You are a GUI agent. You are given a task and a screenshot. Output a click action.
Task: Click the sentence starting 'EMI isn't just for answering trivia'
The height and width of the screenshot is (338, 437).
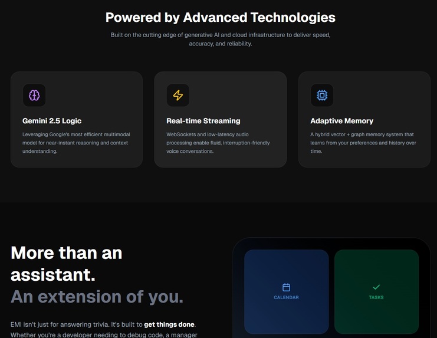pos(103,324)
